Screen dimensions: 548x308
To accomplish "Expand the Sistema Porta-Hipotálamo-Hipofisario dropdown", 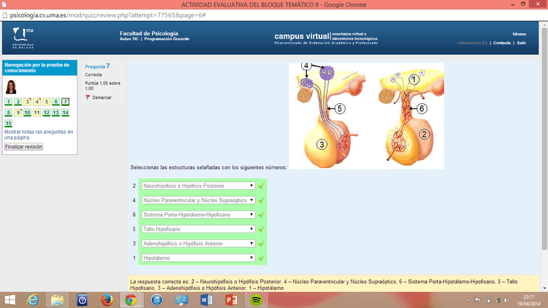I will [x=198, y=215].
